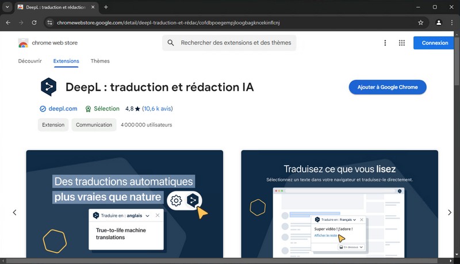Click the horizontal scrollbar at bottom
Viewport: 460px width, 264px height.
click(222, 261)
